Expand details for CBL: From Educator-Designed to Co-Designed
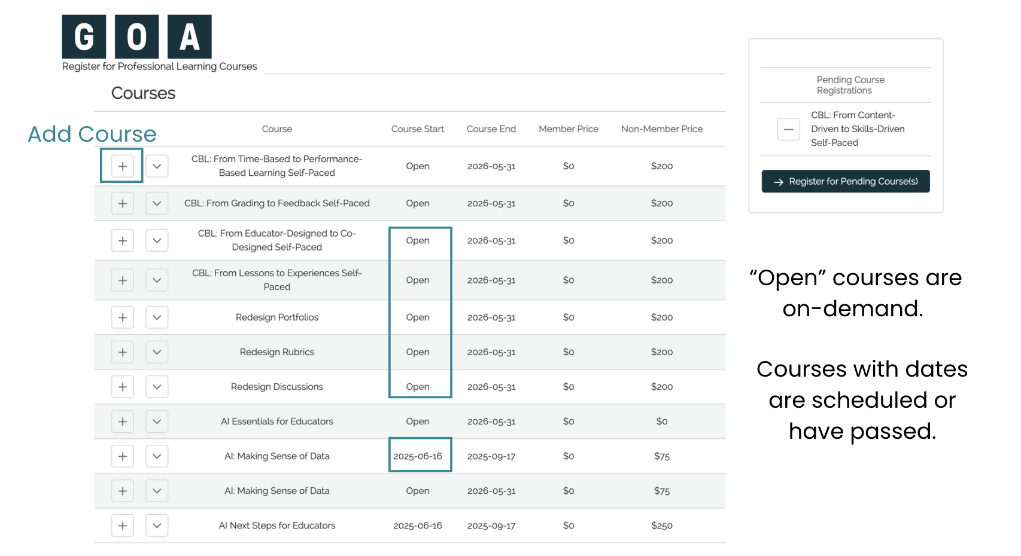1021x556 pixels. pos(157,240)
